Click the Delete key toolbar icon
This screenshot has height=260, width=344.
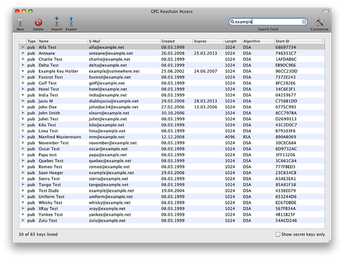pos(38,22)
